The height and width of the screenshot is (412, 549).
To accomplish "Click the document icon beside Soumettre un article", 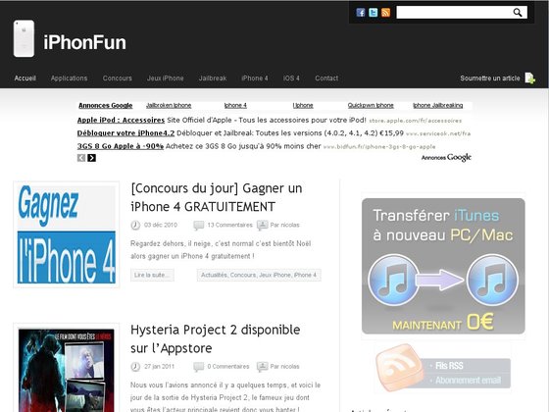I will click(529, 78).
